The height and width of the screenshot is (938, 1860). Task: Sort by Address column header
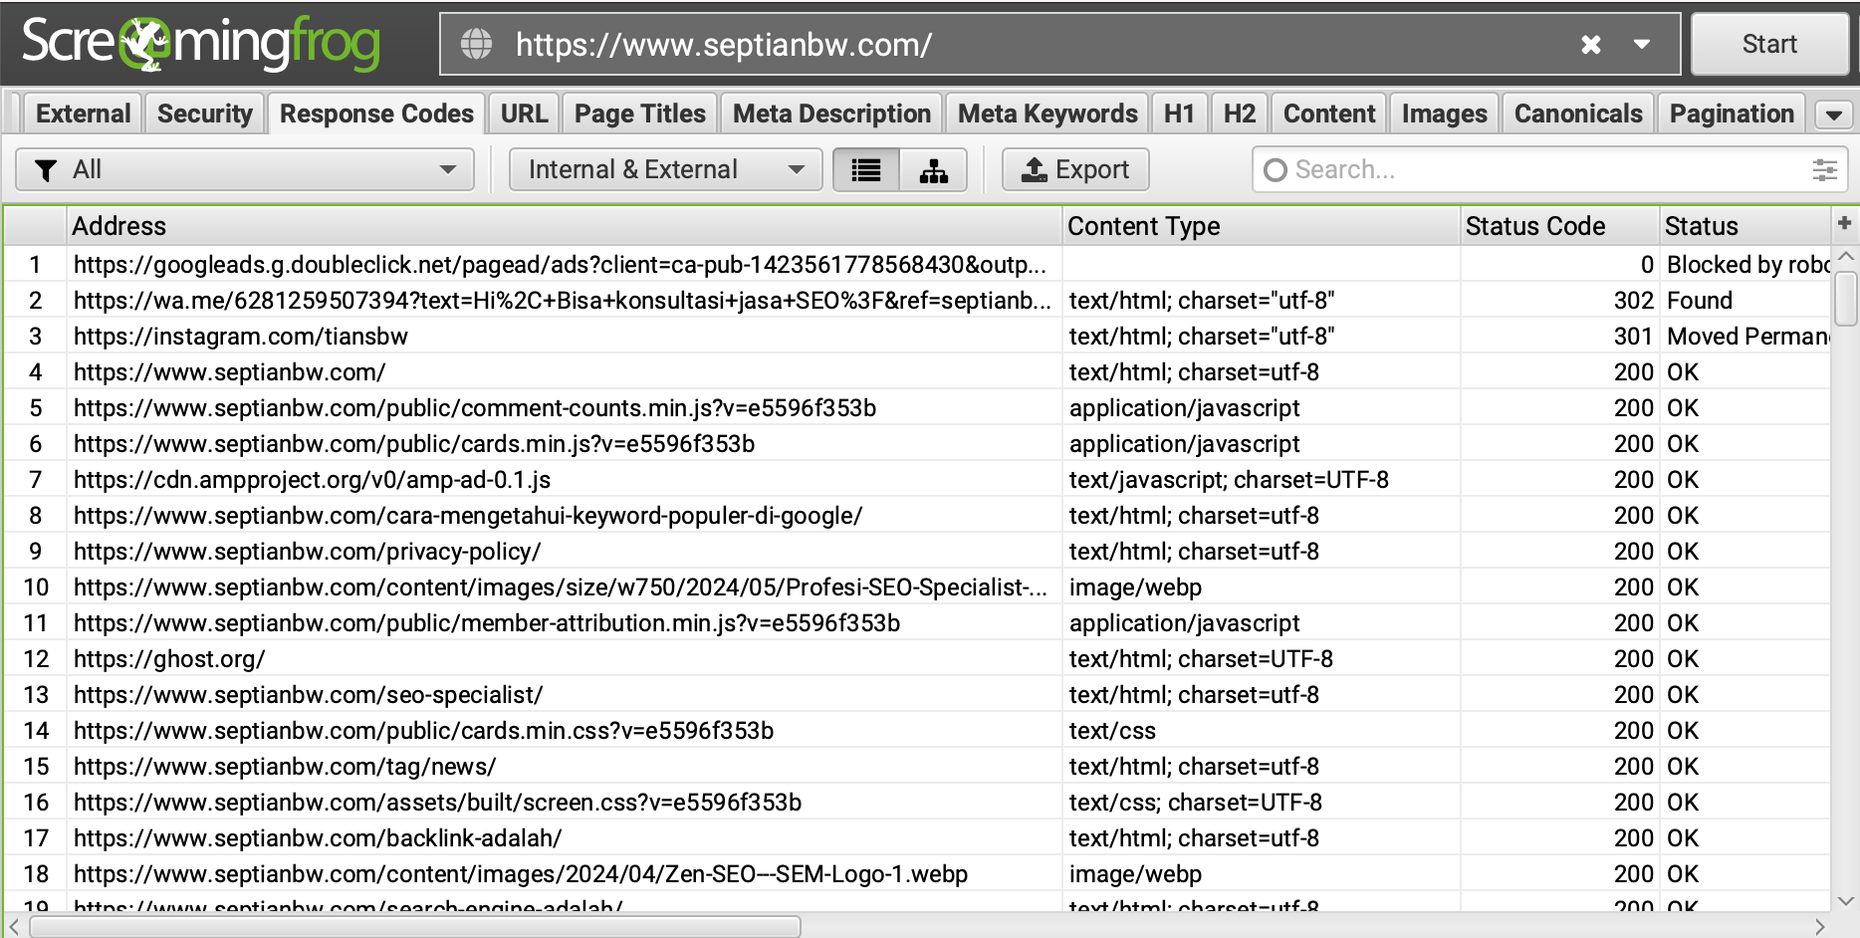coord(564,226)
